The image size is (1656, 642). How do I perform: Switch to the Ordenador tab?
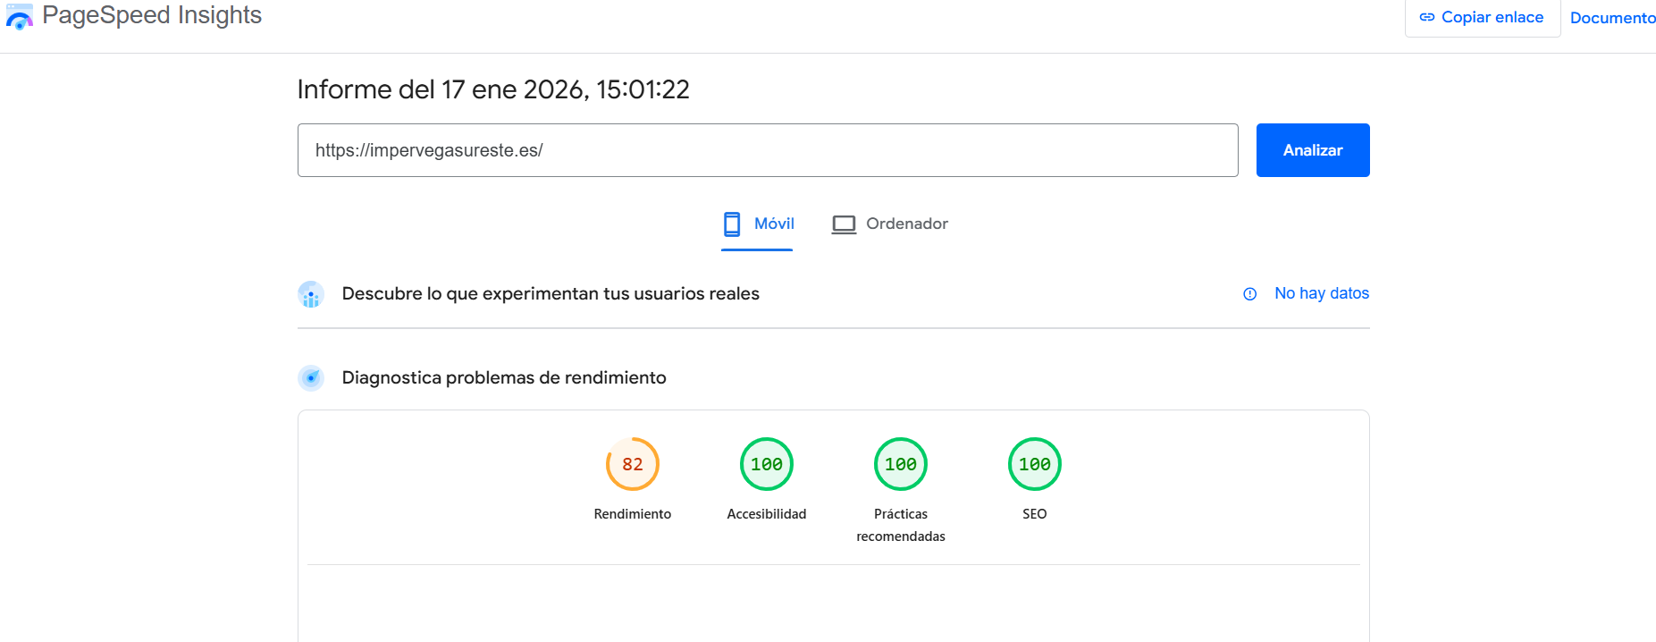point(889,224)
